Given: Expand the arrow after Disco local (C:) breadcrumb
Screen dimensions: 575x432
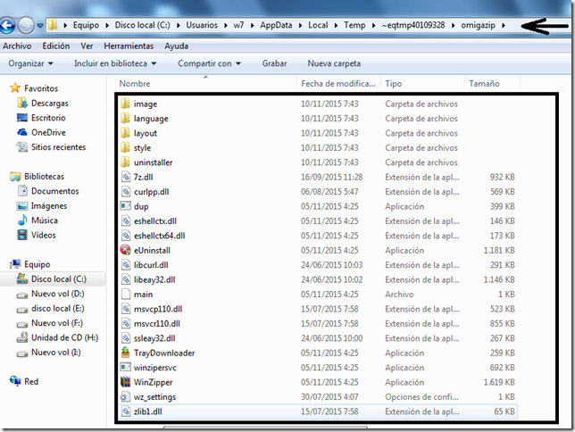Looking at the screenshot, I should (x=179, y=25).
